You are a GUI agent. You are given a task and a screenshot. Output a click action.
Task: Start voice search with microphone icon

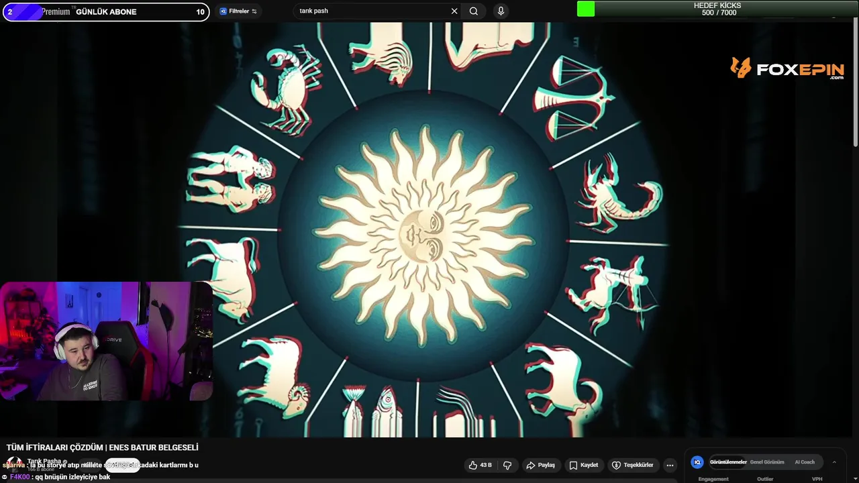coord(501,11)
